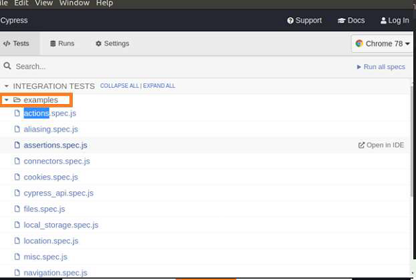
Task: Click the file icon beside assertions.spec.js
Action: (x=17, y=145)
